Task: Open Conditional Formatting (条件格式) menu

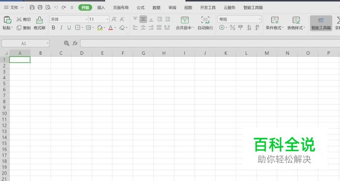Action: pyautogui.click(x=275, y=23)
